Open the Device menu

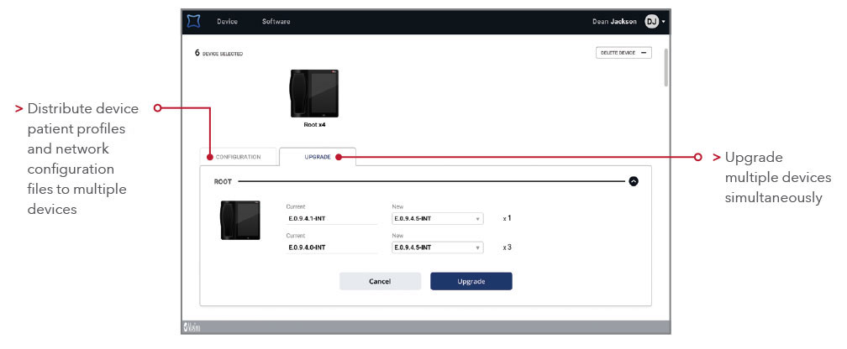[227, 21]
